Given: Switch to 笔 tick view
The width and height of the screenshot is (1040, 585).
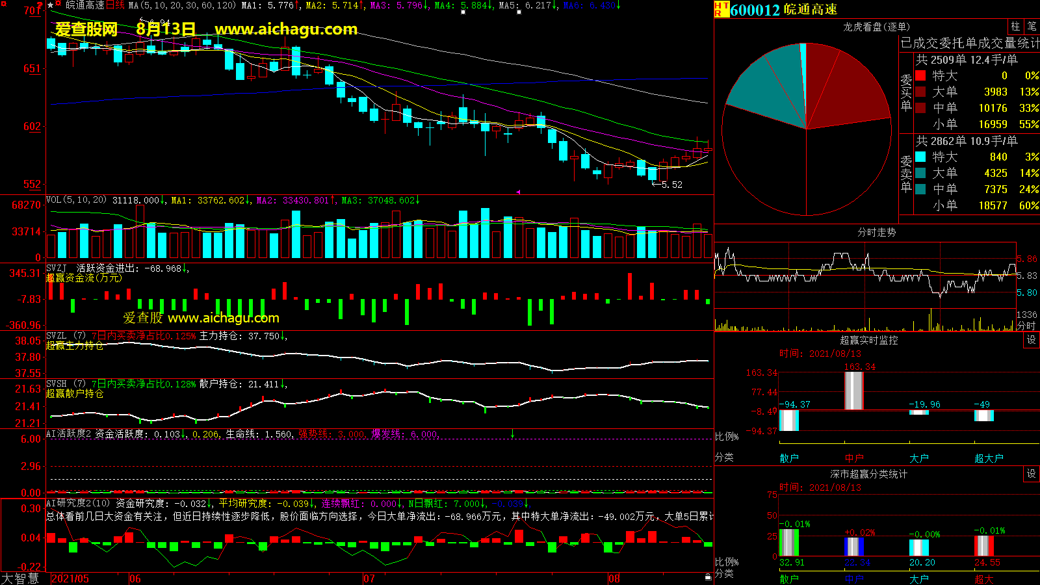Looking at the screenshot, I should coord(1032,27).
